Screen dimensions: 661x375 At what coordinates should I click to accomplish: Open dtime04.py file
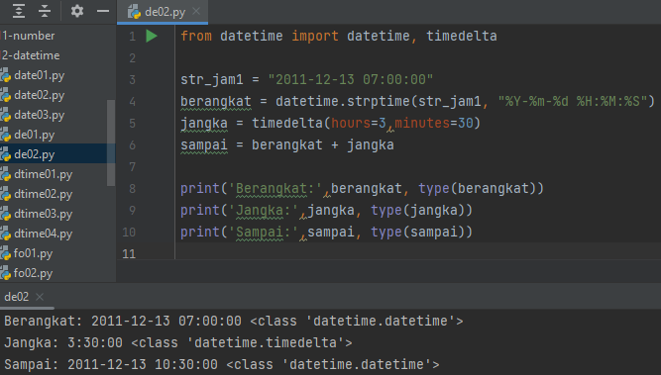tap(43, 234)
